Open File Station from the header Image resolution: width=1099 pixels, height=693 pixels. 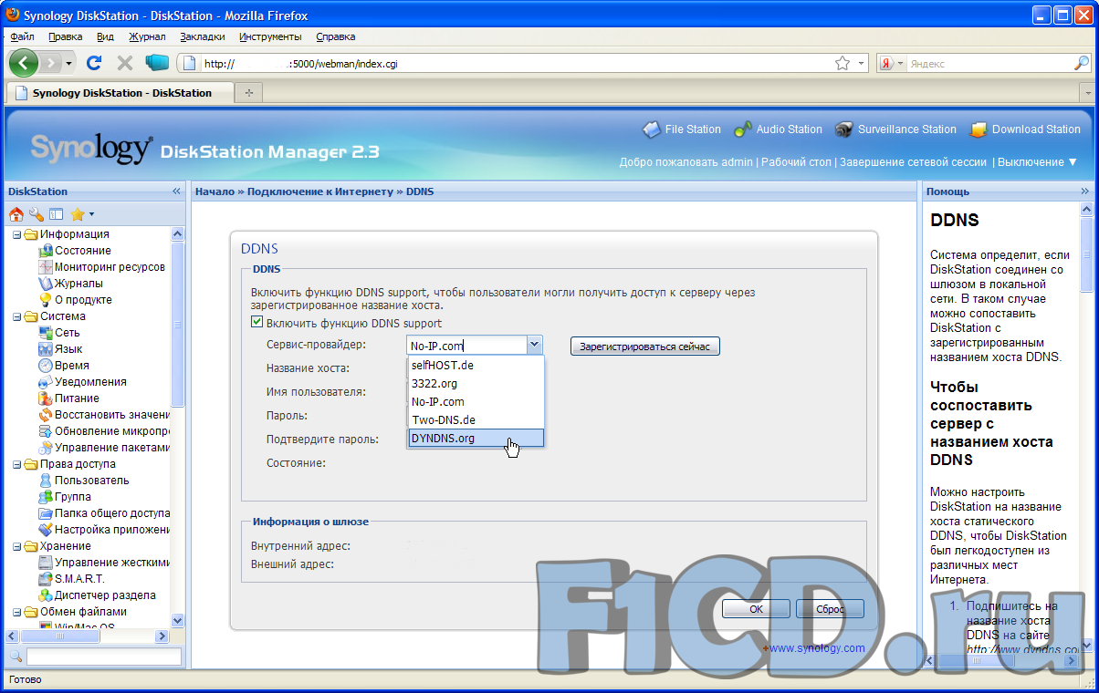pyautogui.click(x=682, y=129)
